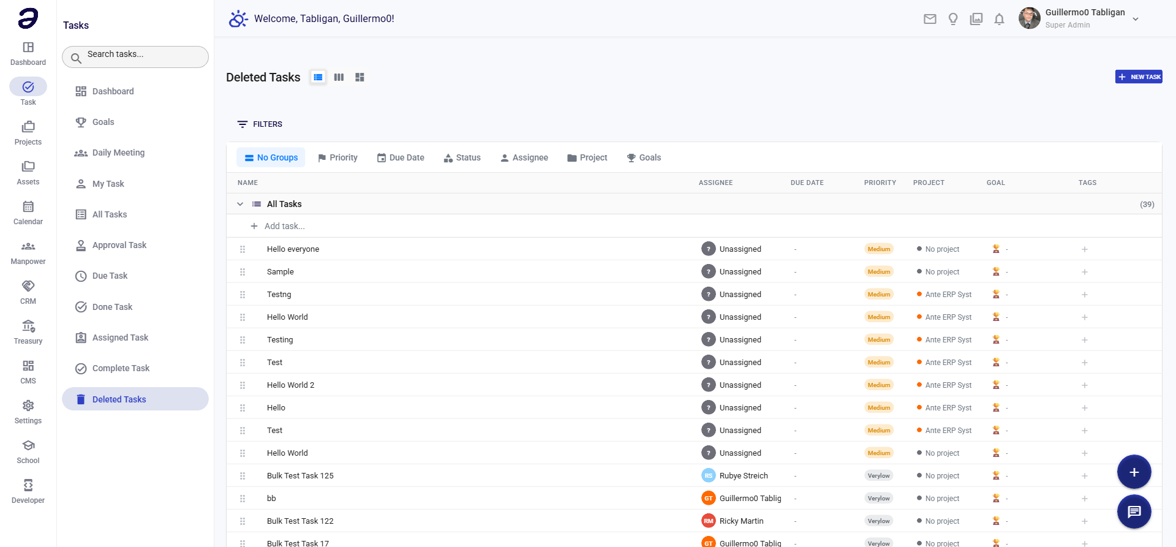Click the lightbulb ideas icon
The width and height of the screenshot is (1176, 547).
(x=953, y=19)
